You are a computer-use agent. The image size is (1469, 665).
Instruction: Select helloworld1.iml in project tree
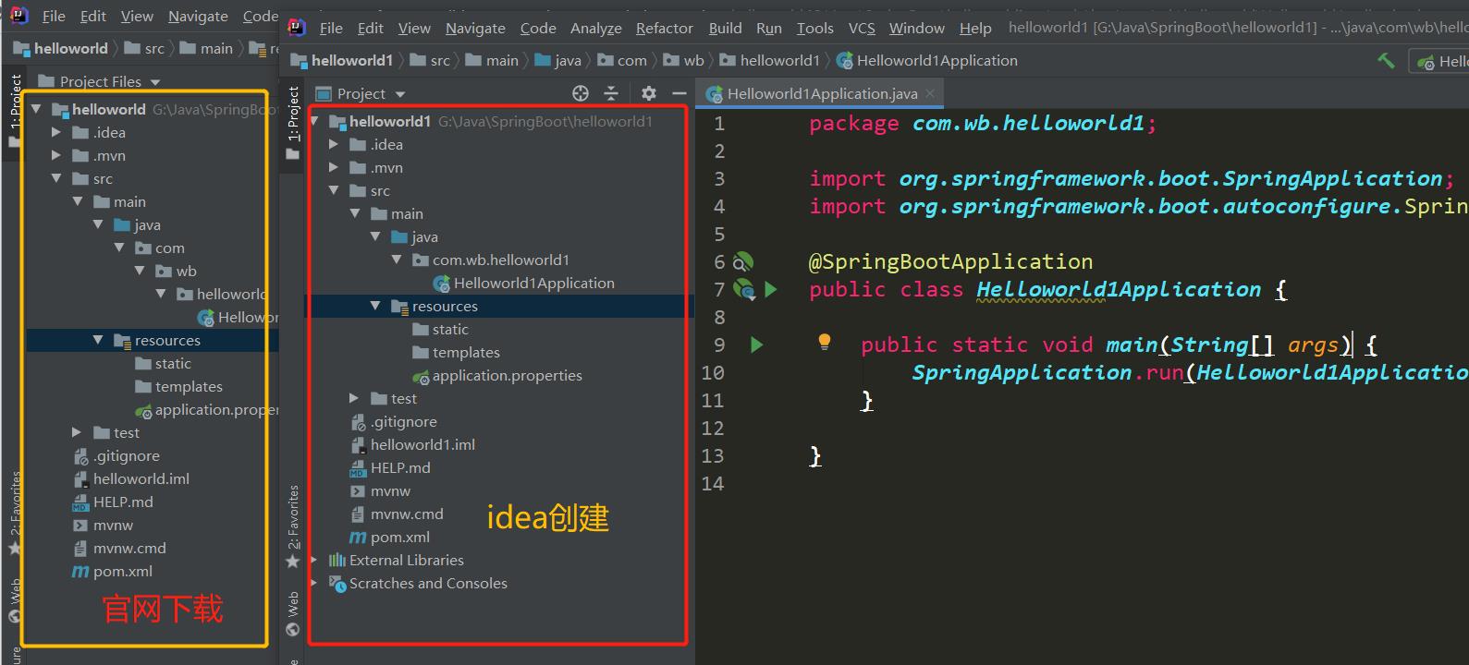[412, 444]
